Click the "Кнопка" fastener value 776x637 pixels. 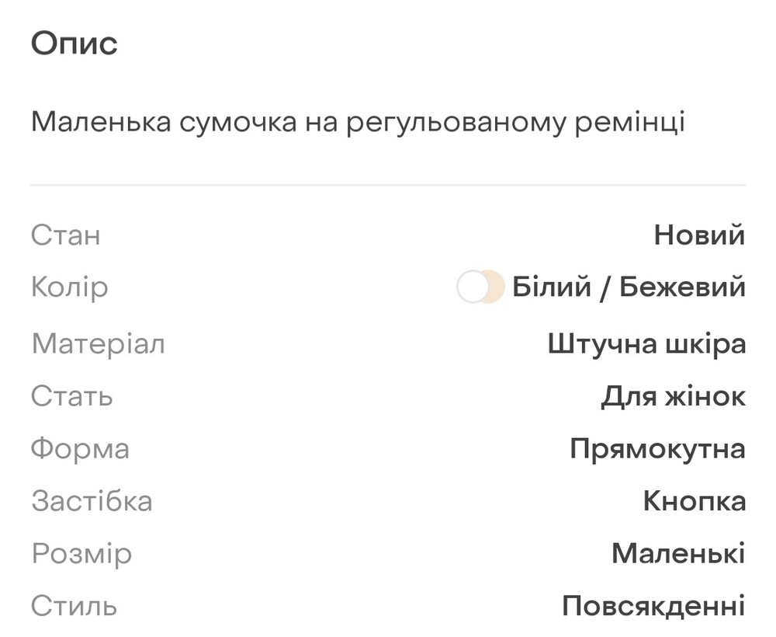pyautogui.click(x=694, y=501)
